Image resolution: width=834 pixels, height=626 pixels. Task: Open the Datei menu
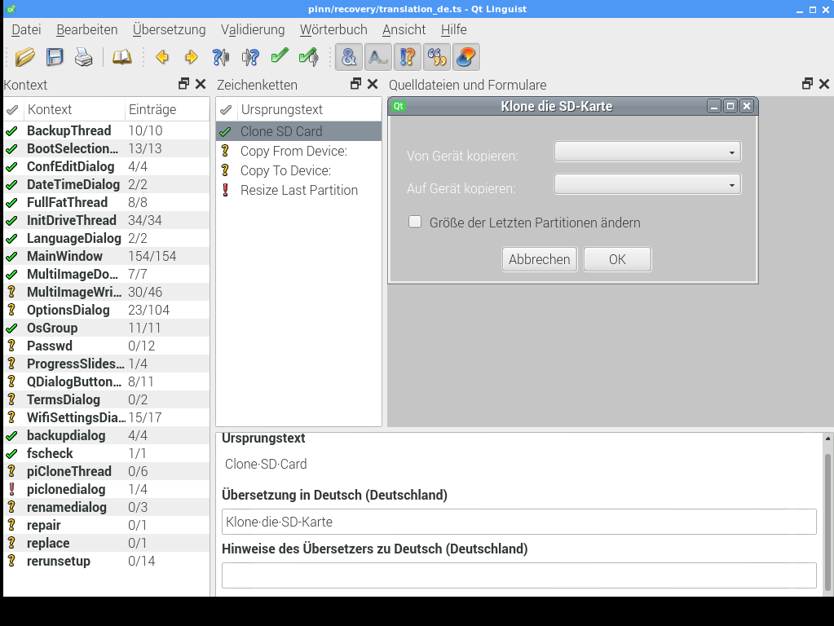point(26,30)
